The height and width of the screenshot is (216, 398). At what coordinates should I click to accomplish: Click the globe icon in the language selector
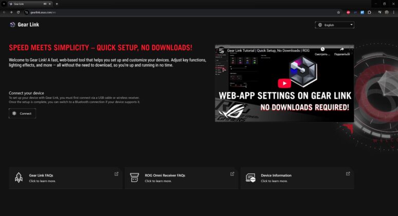(320, 25)
